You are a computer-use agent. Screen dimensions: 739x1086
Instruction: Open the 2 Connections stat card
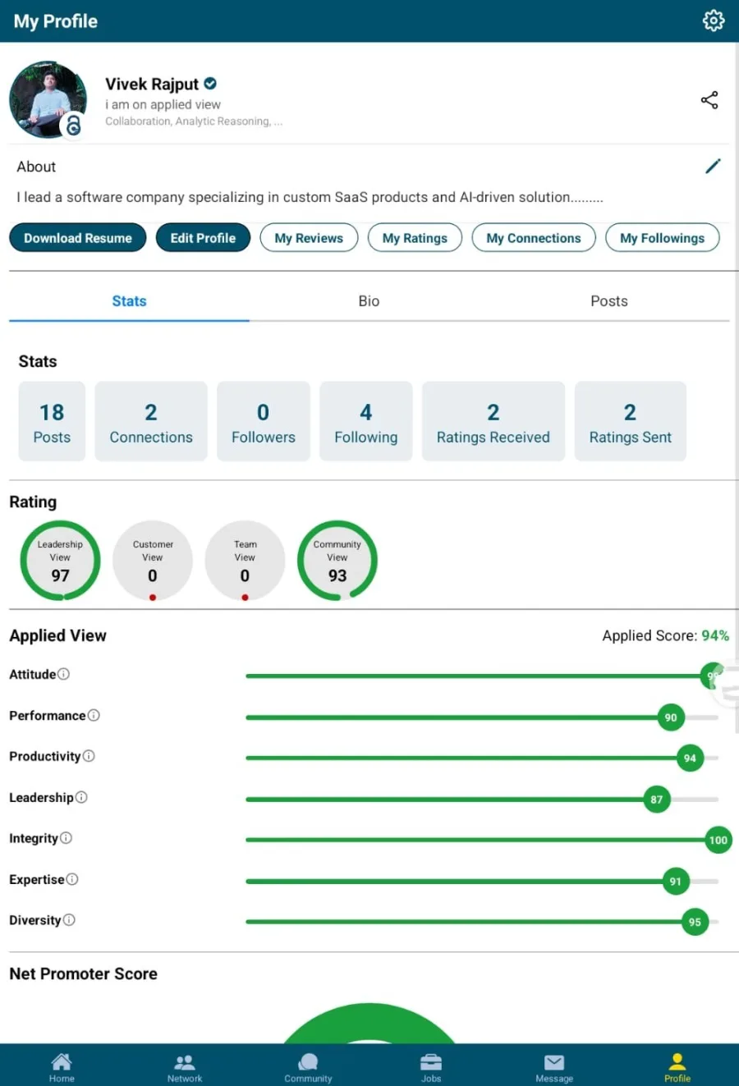click(151, 421)
